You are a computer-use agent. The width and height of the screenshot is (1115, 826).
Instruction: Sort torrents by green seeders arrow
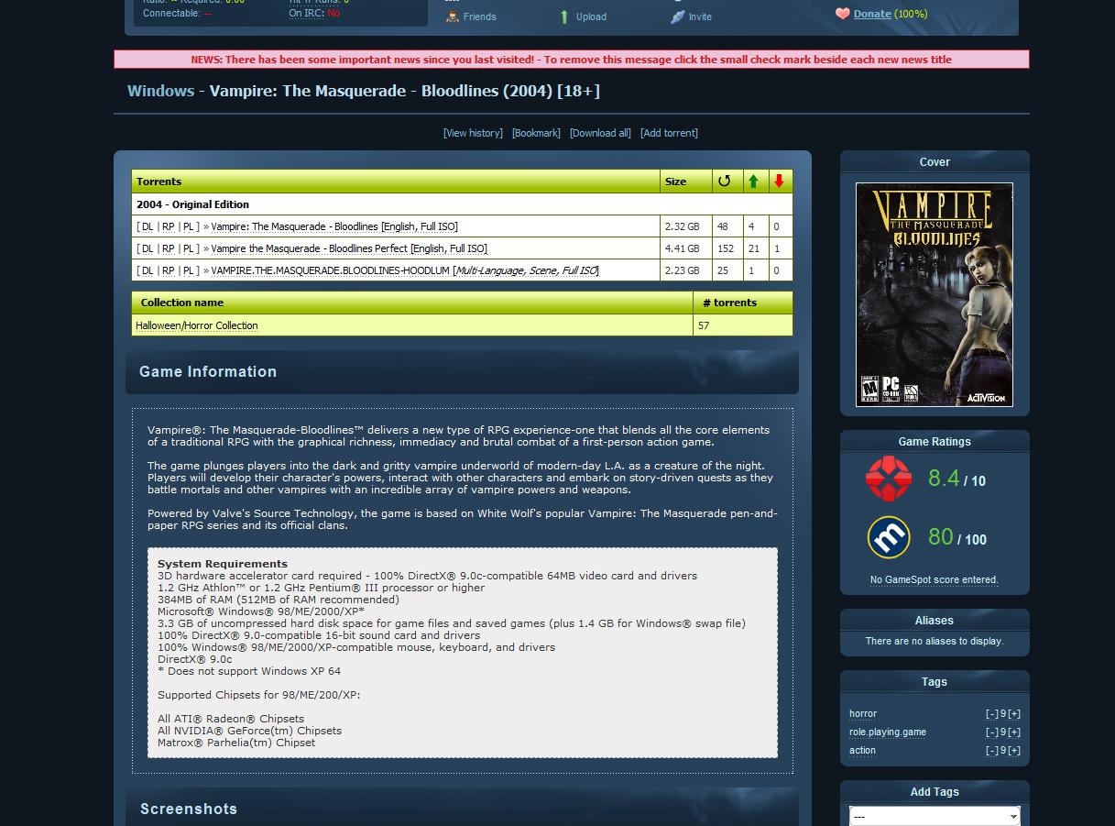point(753,182)
